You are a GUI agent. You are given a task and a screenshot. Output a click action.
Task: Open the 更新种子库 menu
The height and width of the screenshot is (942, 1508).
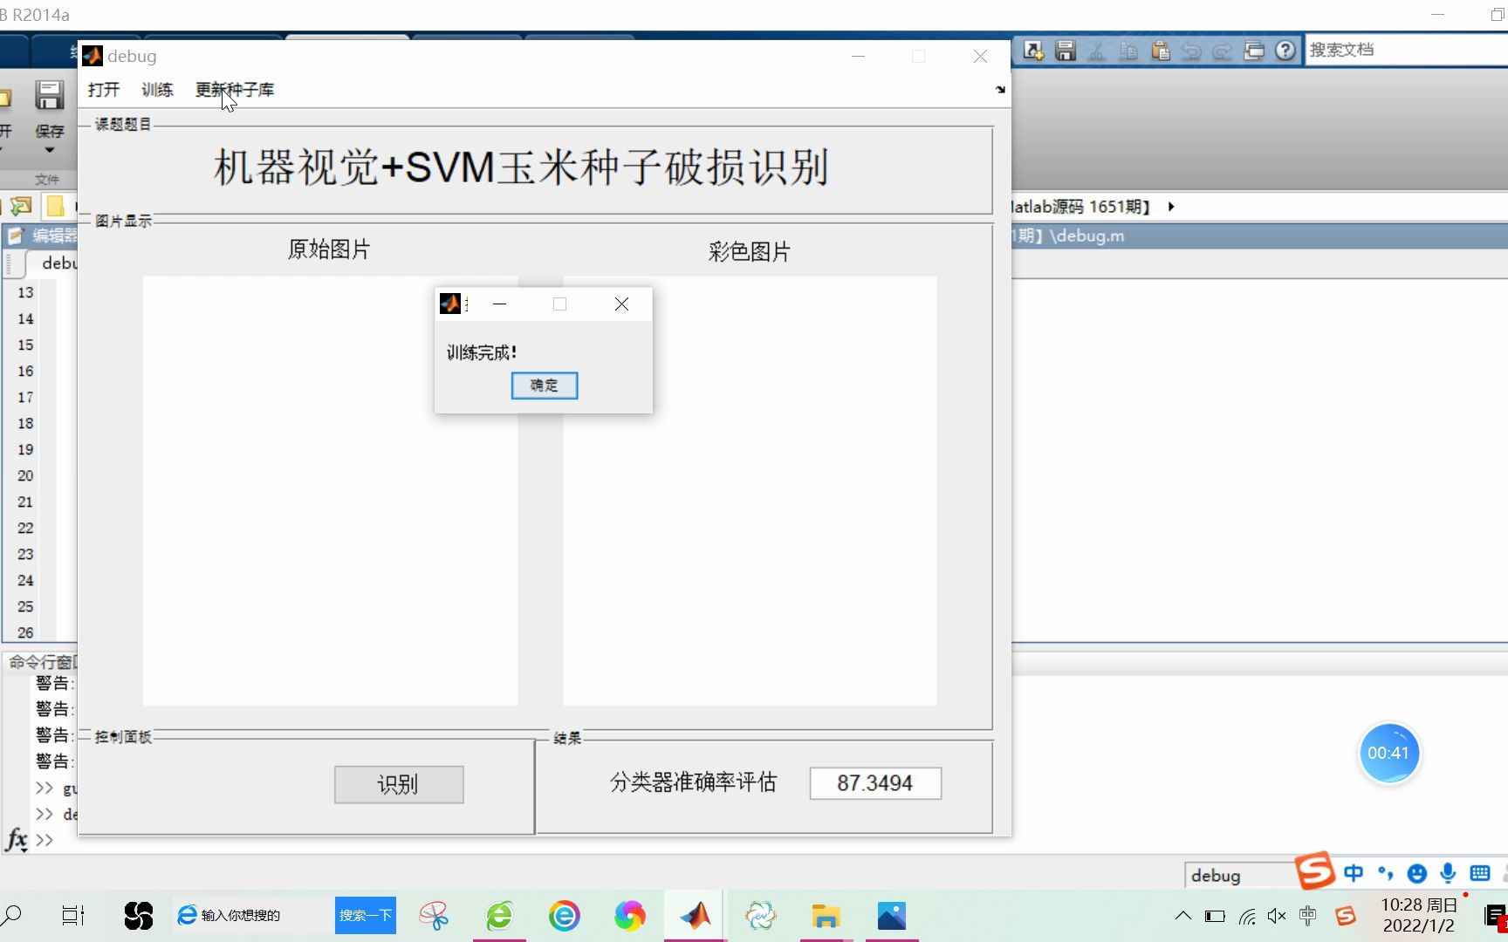coord(235,90)
